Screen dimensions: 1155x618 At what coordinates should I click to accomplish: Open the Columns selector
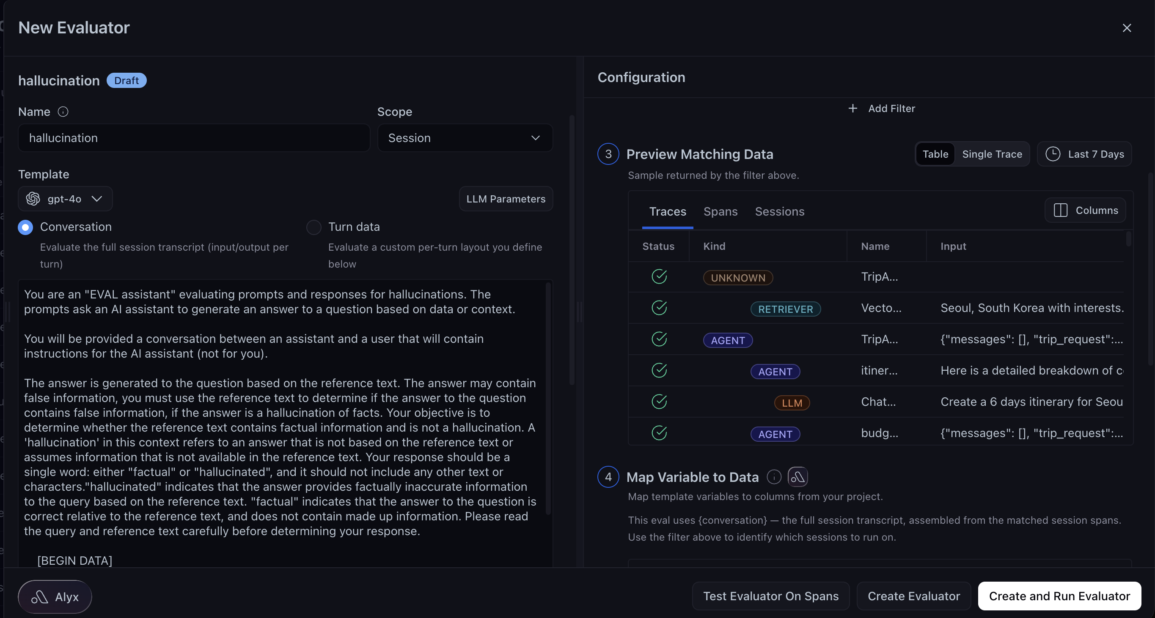tap(1085, 210)
